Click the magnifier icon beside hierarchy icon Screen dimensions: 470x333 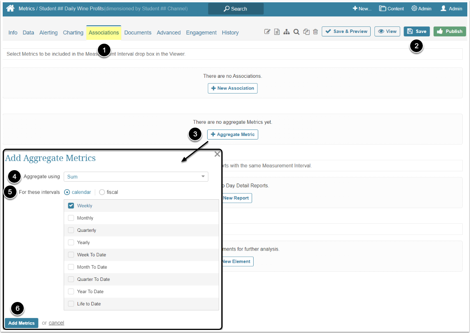pyautogui.click(x=296, y=32)
